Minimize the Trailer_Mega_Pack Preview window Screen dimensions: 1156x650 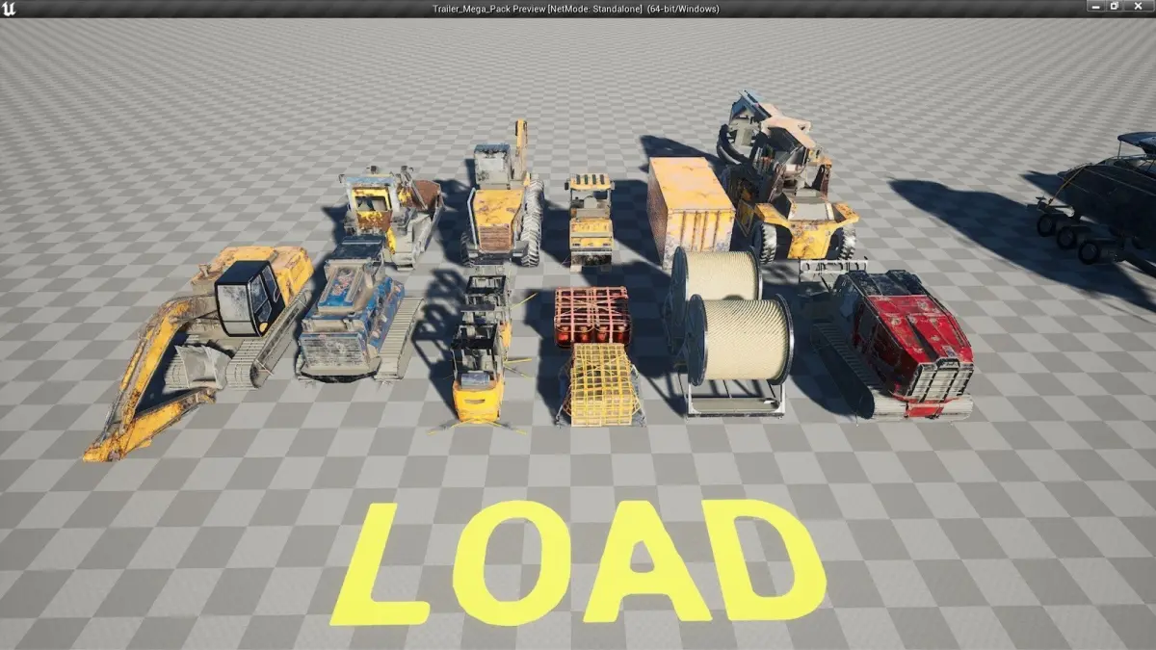point(1095,7)
